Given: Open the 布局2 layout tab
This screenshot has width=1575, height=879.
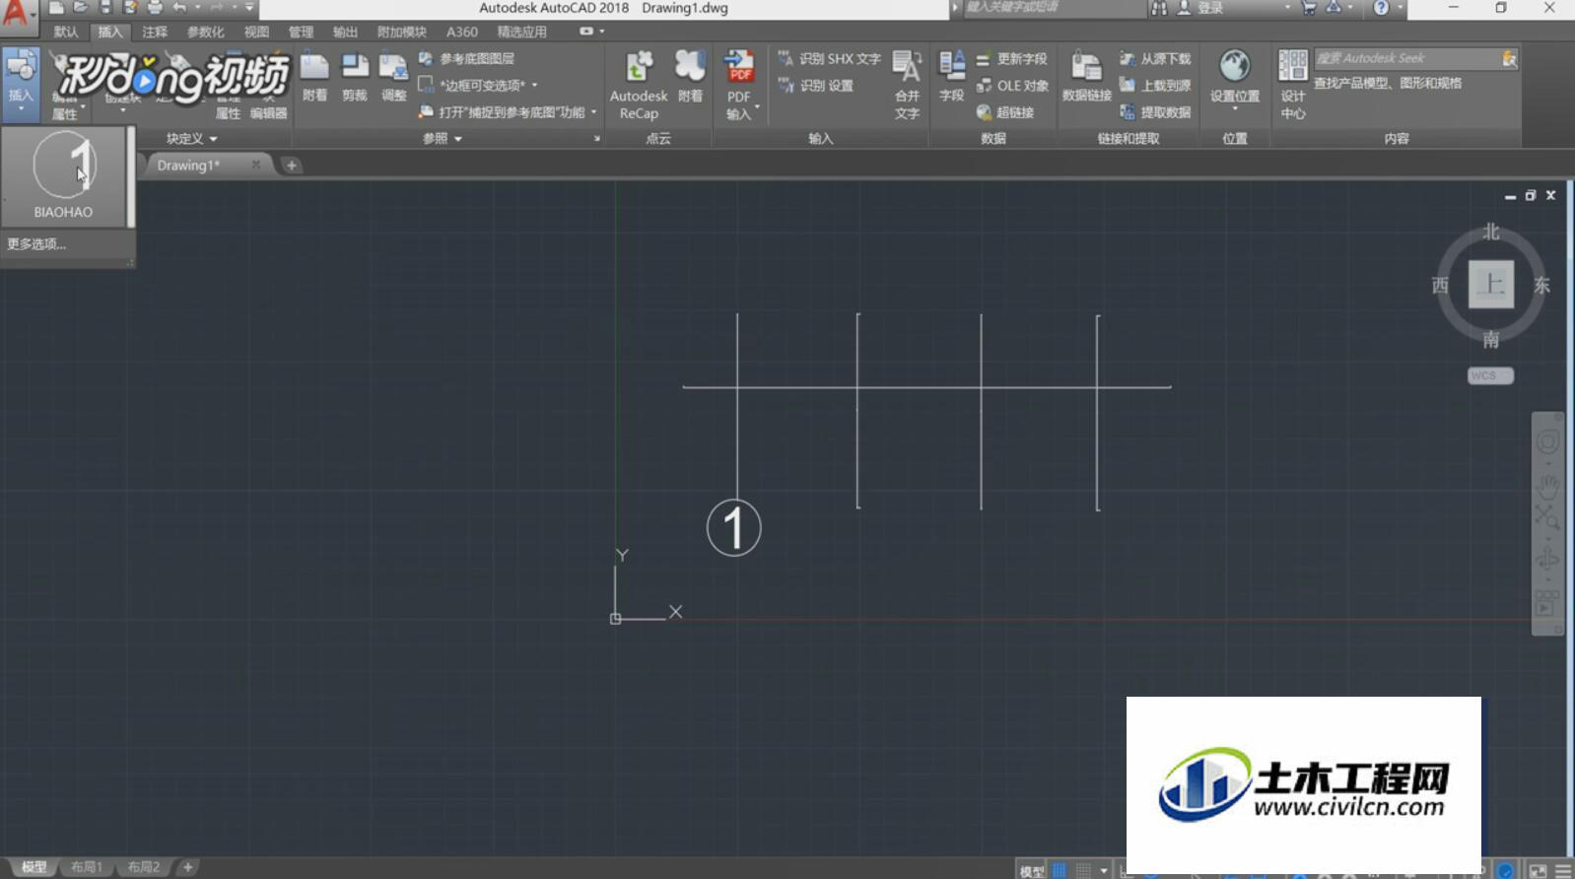Looking at the screenshot, I should coord(143,867).
